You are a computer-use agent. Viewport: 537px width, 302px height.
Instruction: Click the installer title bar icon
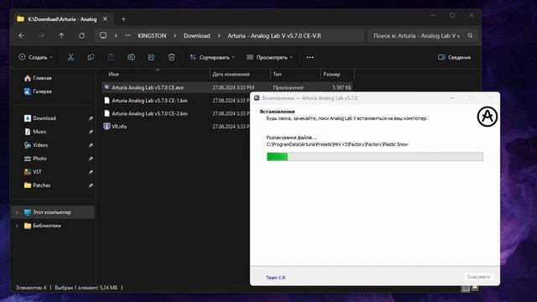pyautogui.click(x=257, y=98)
